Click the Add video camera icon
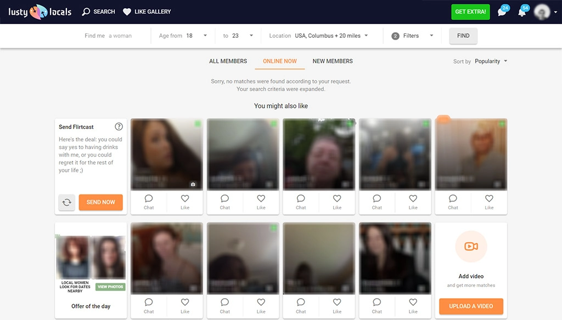The image size is (562, 320). (471, 247)
